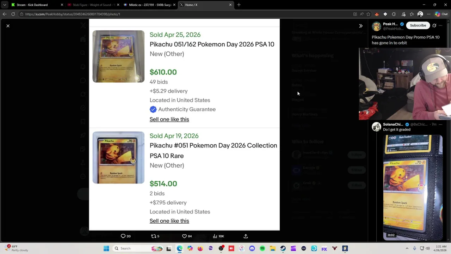
Task: Open the tab search dropdown in title bar
Action: pos(4,5)
